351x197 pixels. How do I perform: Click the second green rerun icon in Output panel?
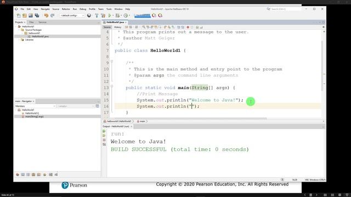(x=104, y=136)
